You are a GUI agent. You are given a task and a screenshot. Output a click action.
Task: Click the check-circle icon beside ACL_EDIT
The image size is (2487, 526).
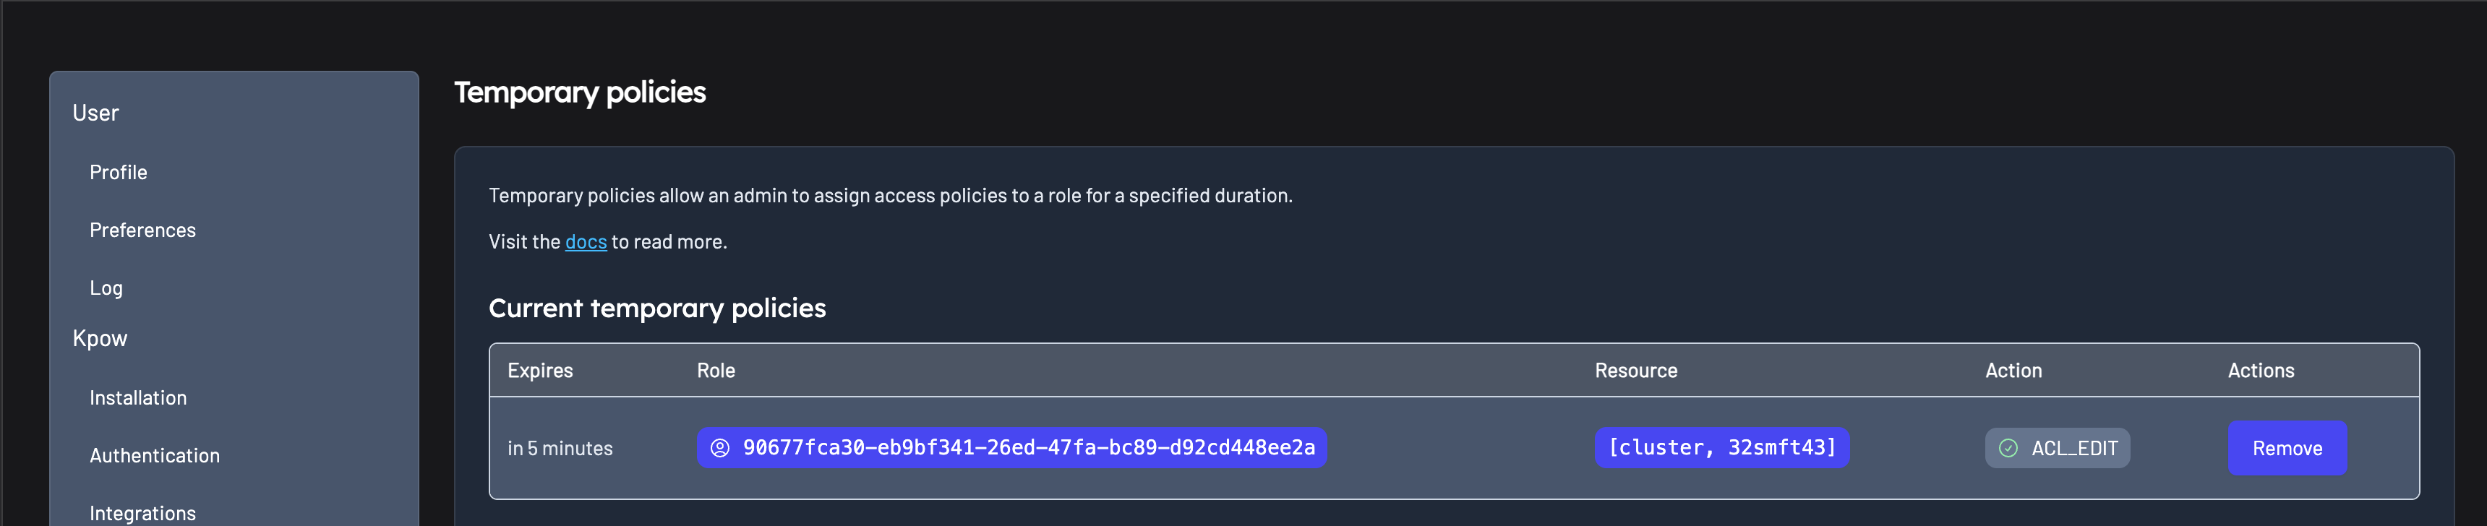tap(2007, 448)
